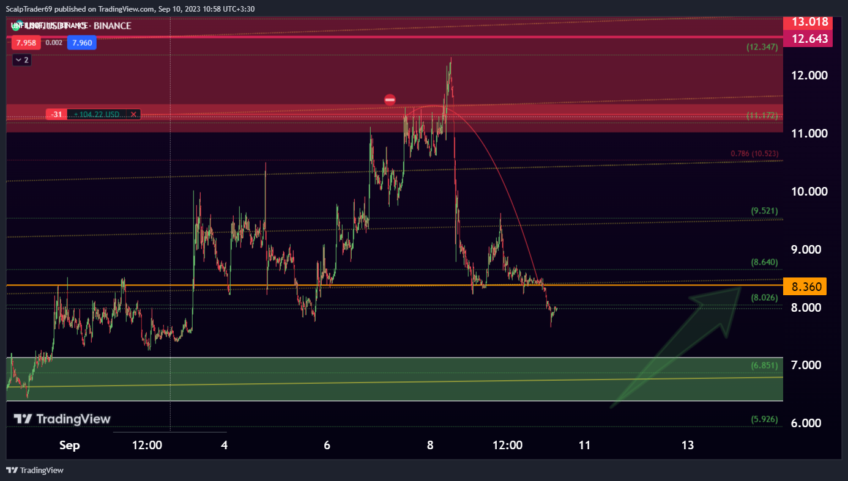Click the (5.926) level label

click(765, 419)
